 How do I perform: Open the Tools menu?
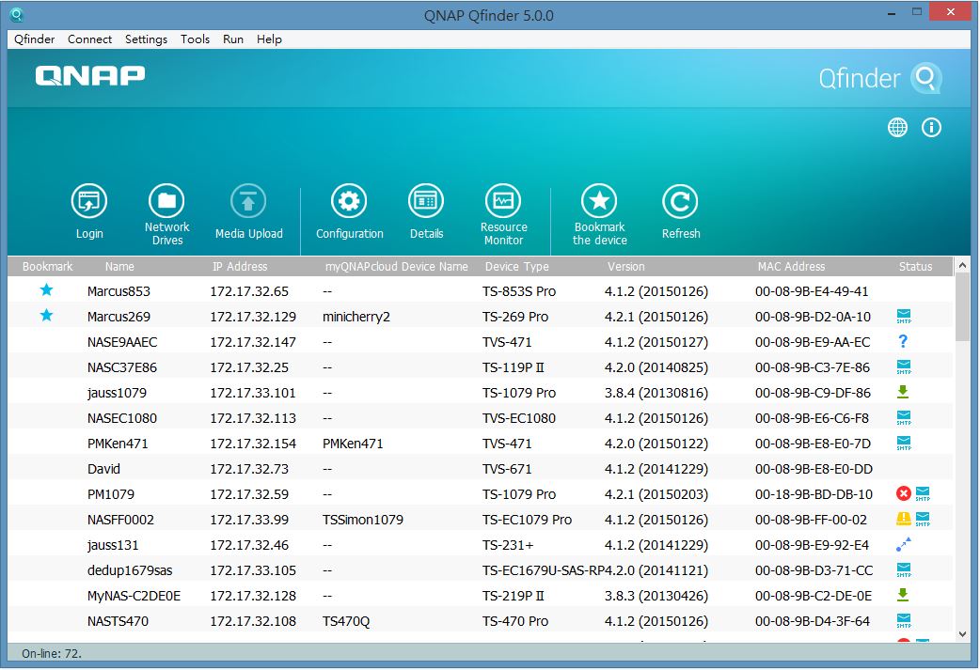coord(195,39)
